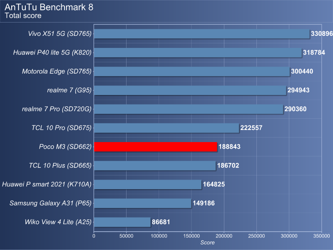Click the x-axis tick label 300000
The image size is (333, 250).
[289, 236]
